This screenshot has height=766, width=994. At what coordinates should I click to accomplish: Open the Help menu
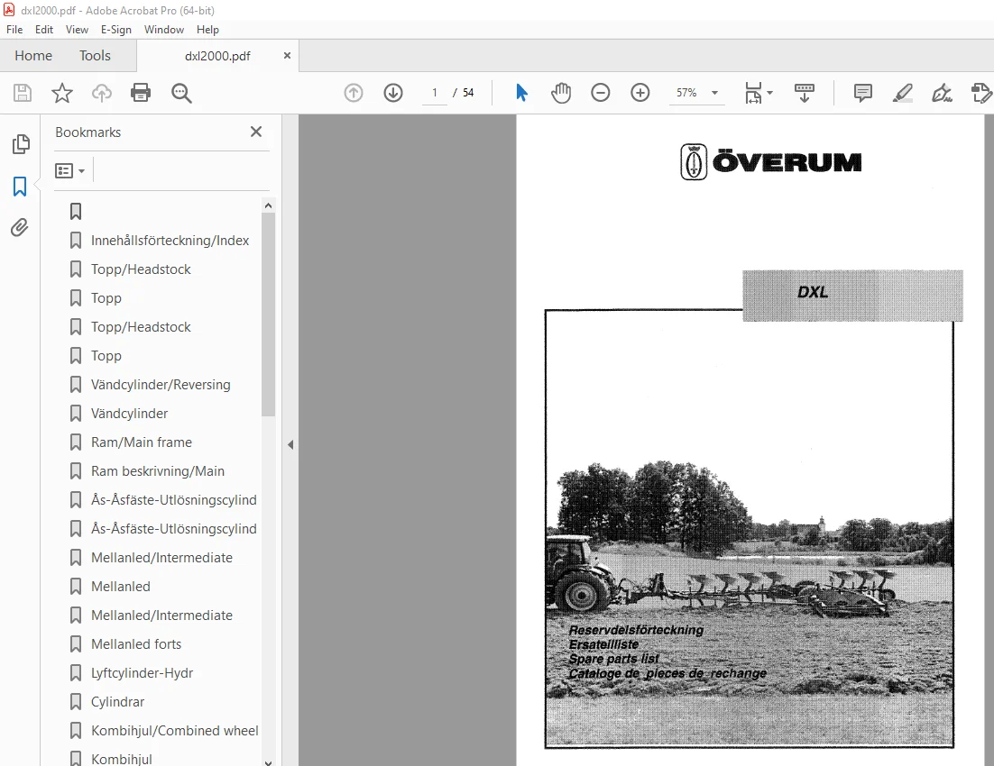point(207,30)
